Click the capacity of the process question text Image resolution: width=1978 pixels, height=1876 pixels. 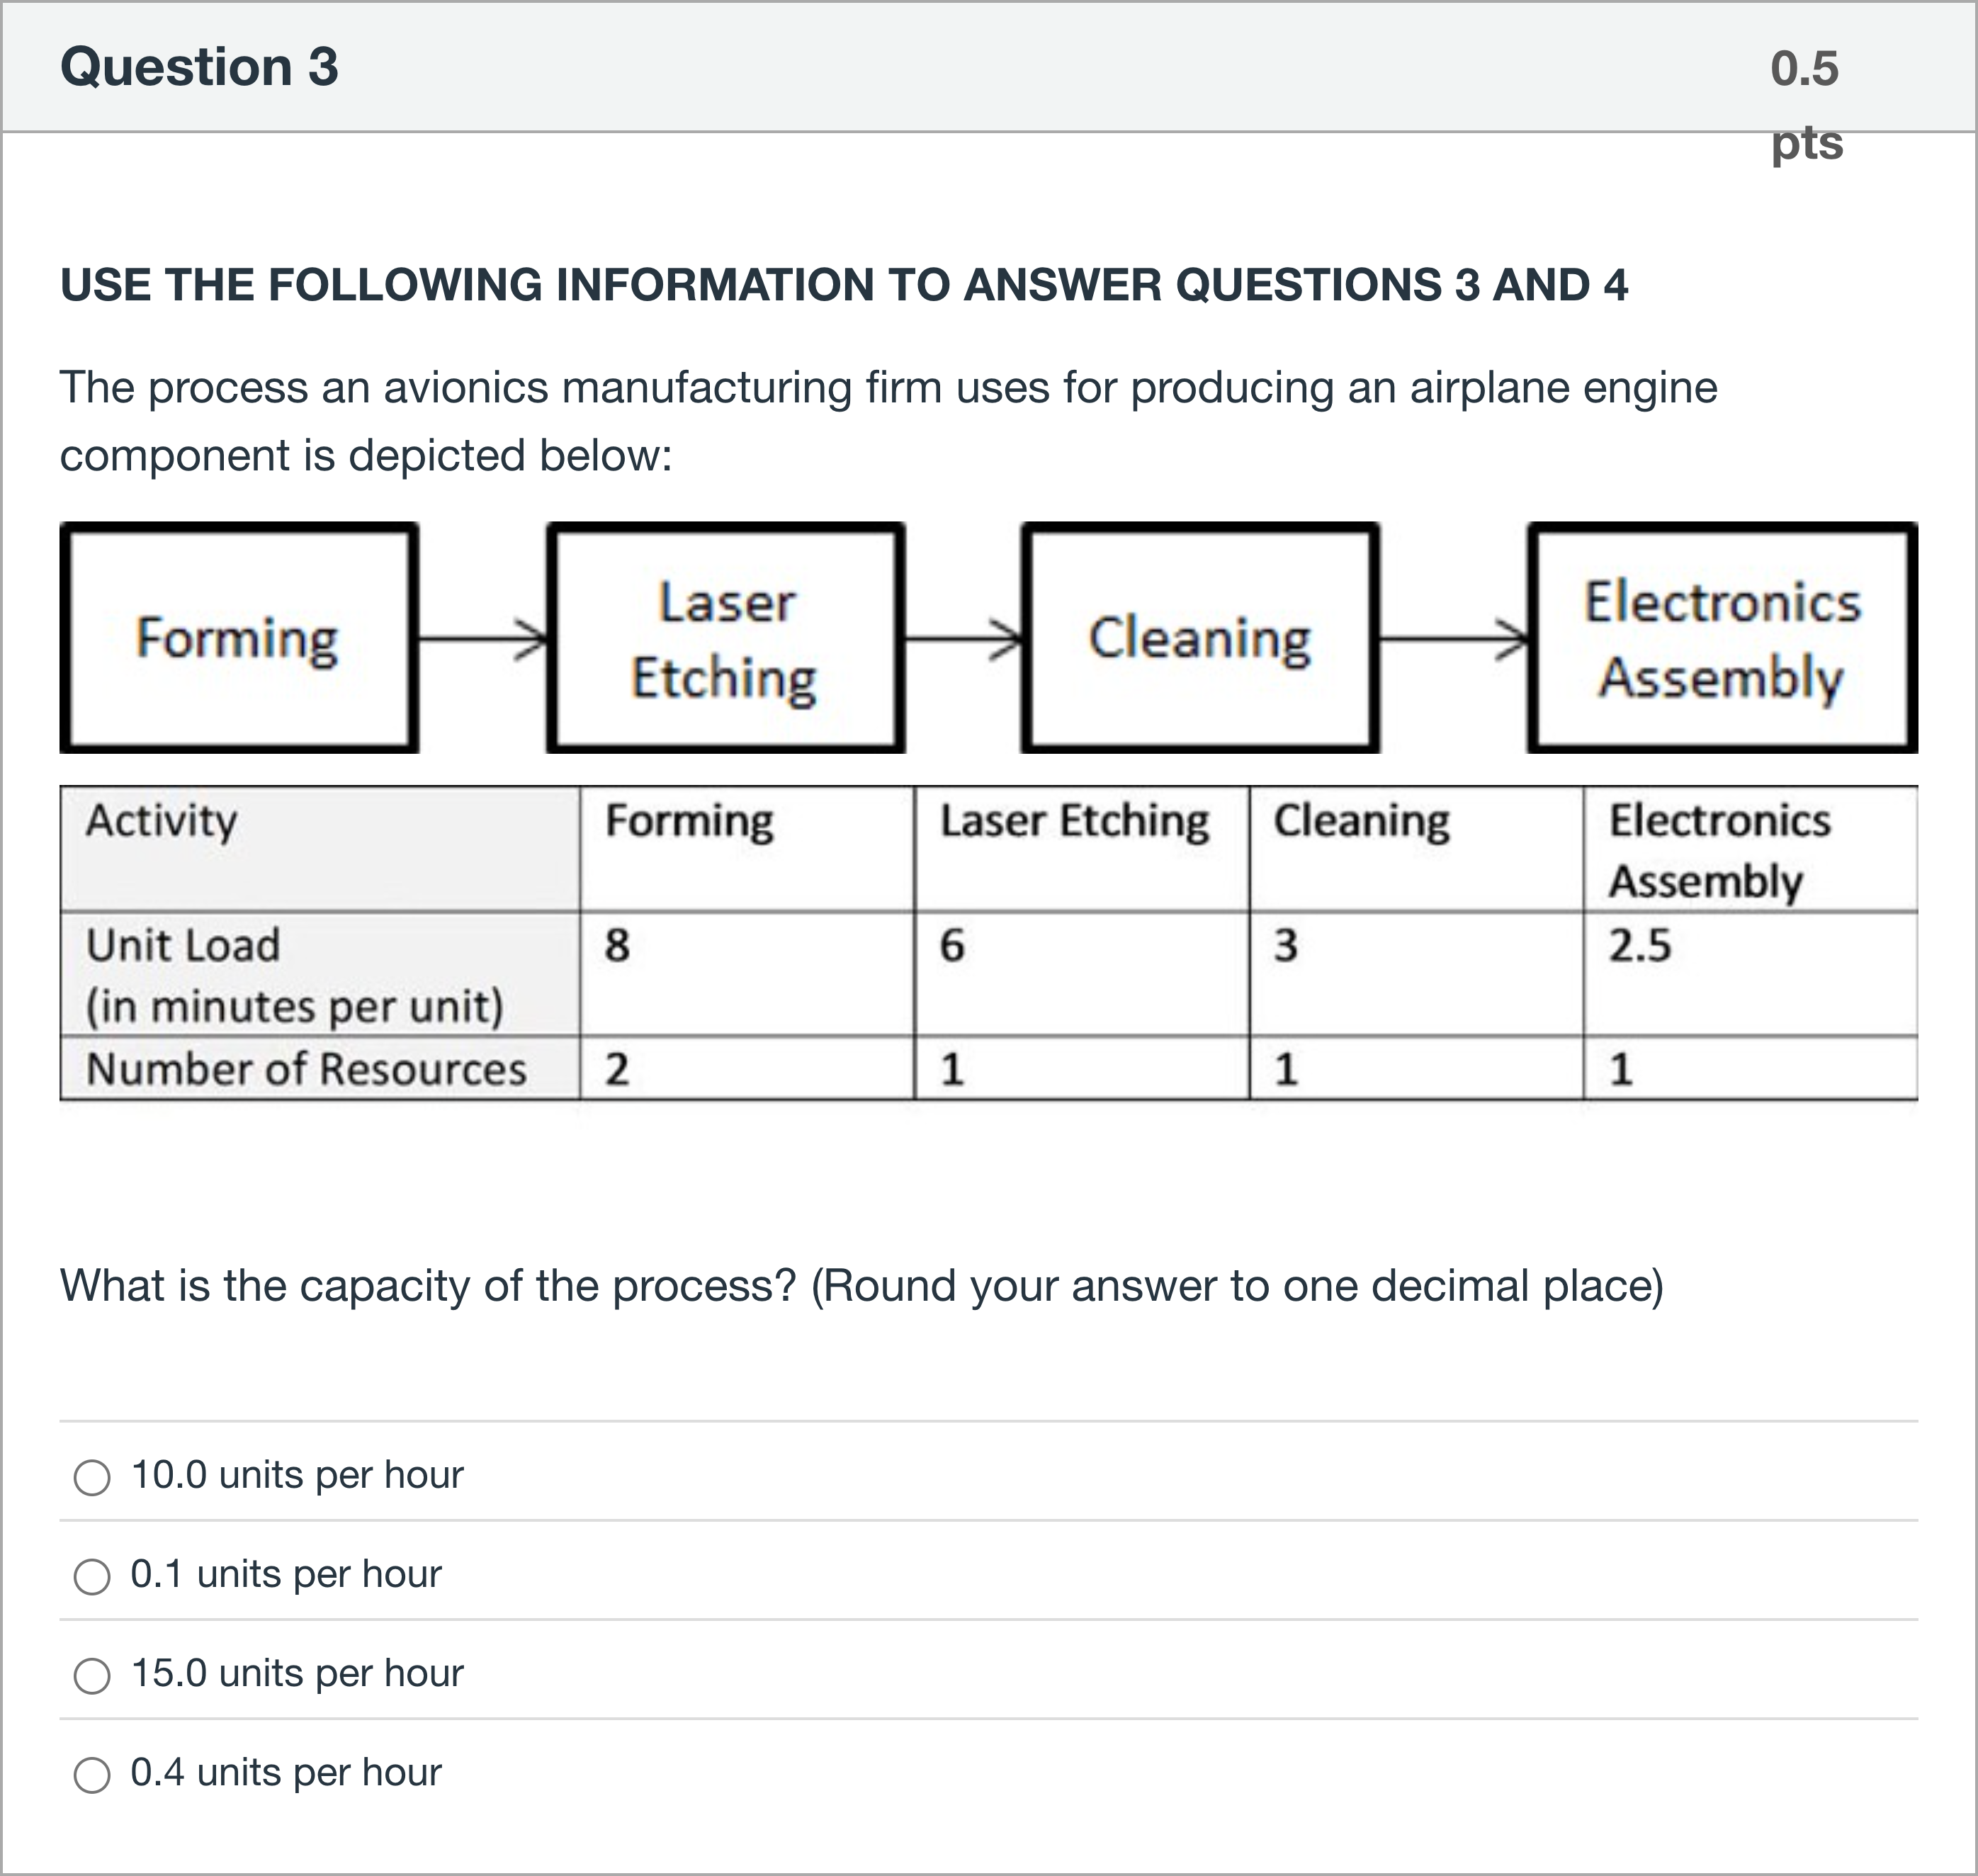[862, 1285]
